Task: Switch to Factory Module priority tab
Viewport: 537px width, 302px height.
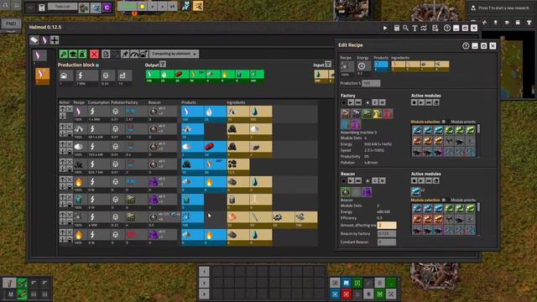Action: coord(463,122)
